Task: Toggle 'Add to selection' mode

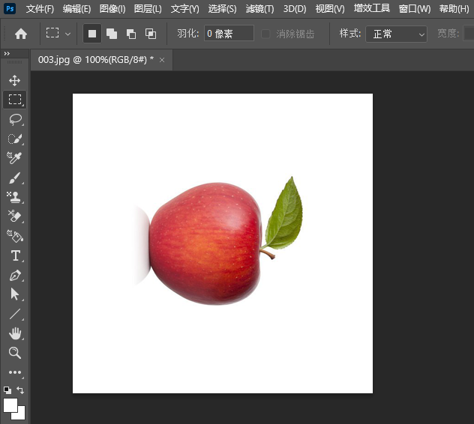Action: (112, 34)
